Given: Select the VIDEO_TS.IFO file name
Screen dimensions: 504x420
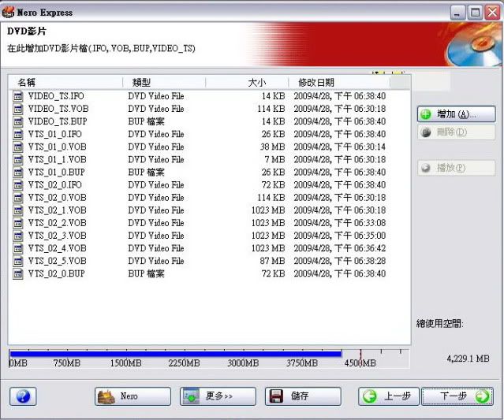Looking at the screenshot, I should (x=56, y=96).
